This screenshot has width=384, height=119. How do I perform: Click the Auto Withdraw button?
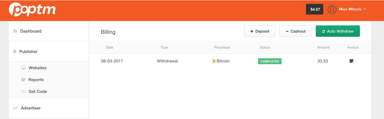[338, 31]
